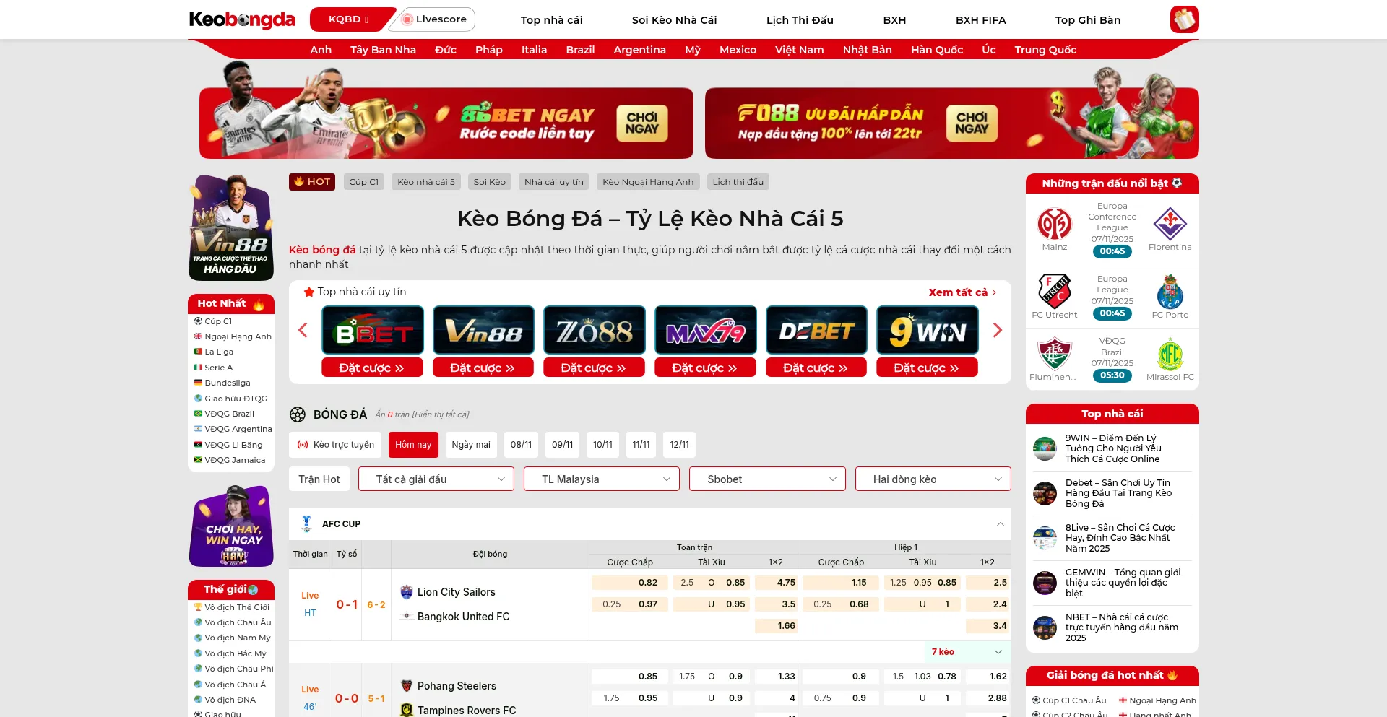
Task: Show next bookmakers with right arrow
Action: click(x=998, y=330)
